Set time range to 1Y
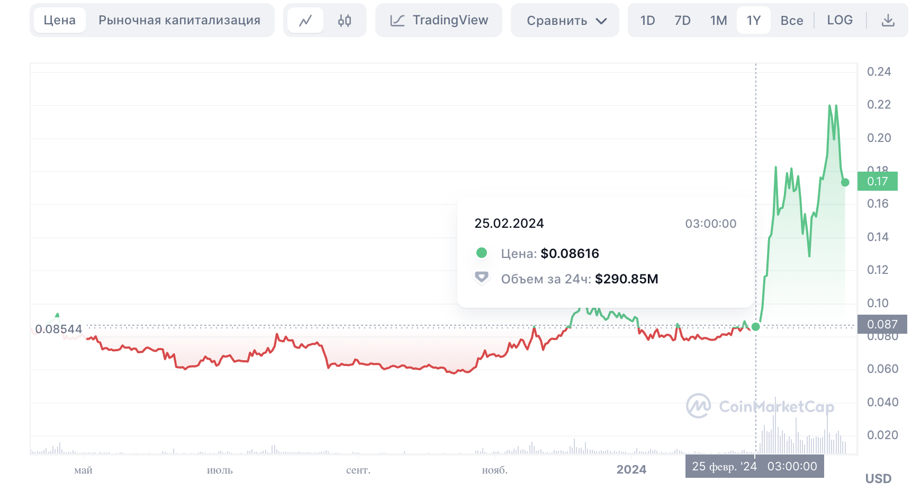 (753, 20)
